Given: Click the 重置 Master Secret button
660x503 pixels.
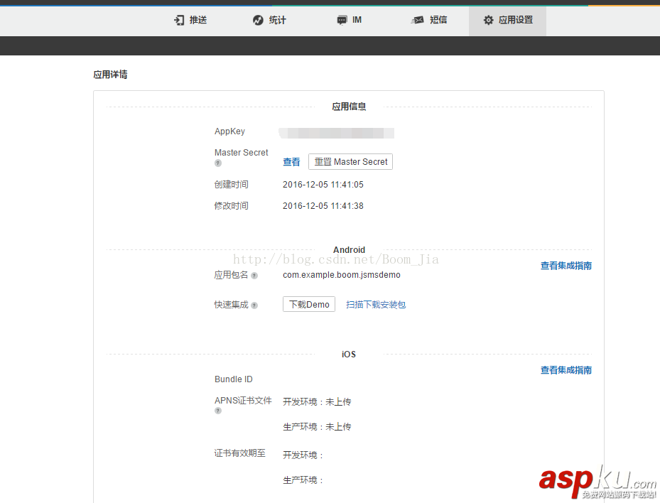Looking at the screenshot, I should pos(350,161).
